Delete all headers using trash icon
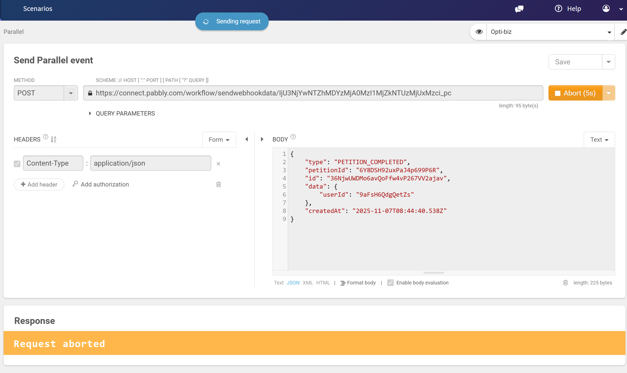 tap(218, 184)
